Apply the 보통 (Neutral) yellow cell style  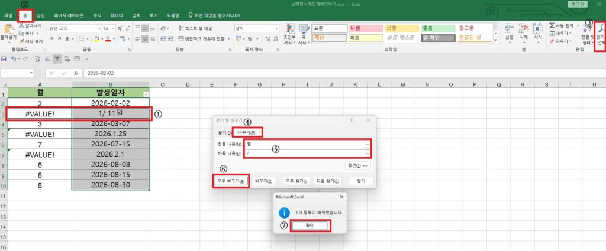point(402,28)
